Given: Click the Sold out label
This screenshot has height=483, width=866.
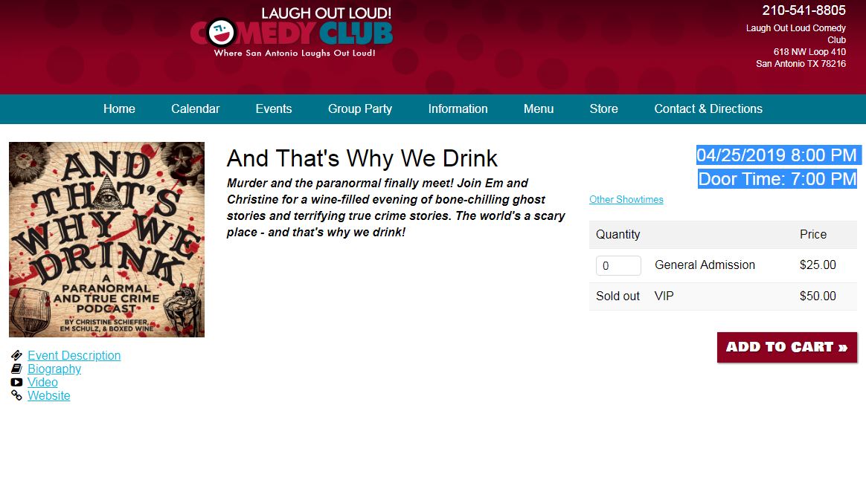Looking at the screenshot, I should (618, 296).
